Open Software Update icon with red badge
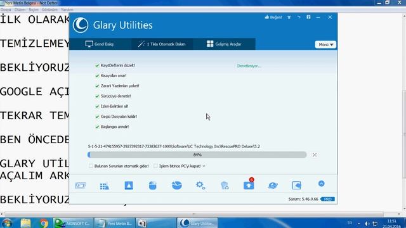Image resolution: width=406 pixels, height=228 pixels. tap(249, 184)
